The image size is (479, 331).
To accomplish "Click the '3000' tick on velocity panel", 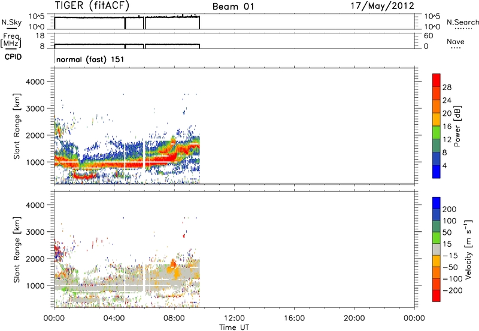I will point(35,232).
